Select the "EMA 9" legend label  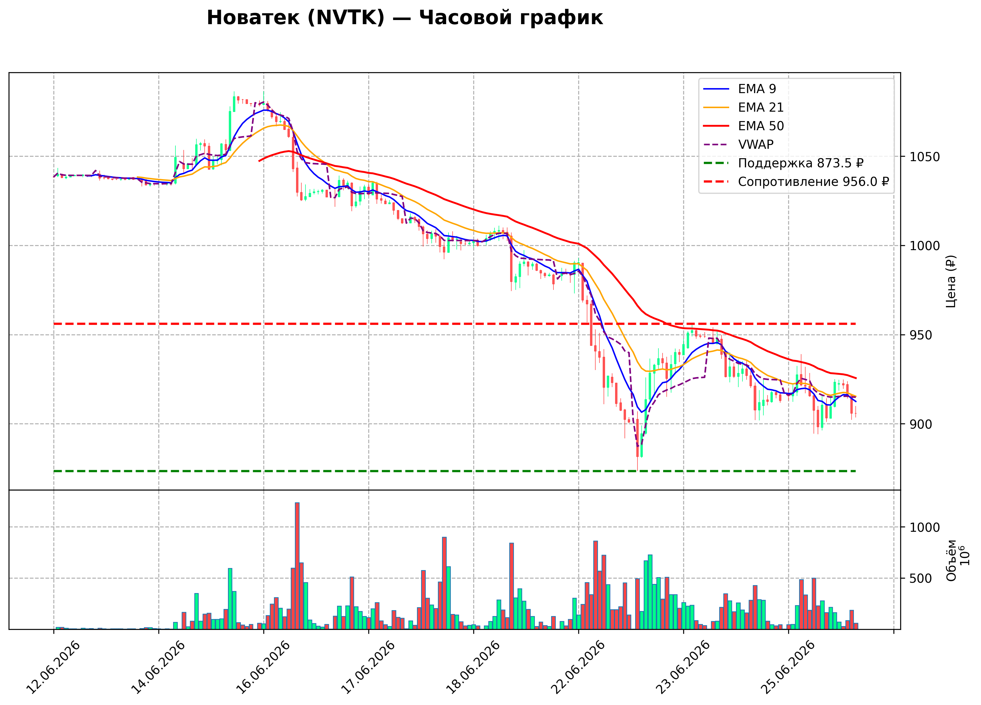pyautogui.click(x=757, y=89)
